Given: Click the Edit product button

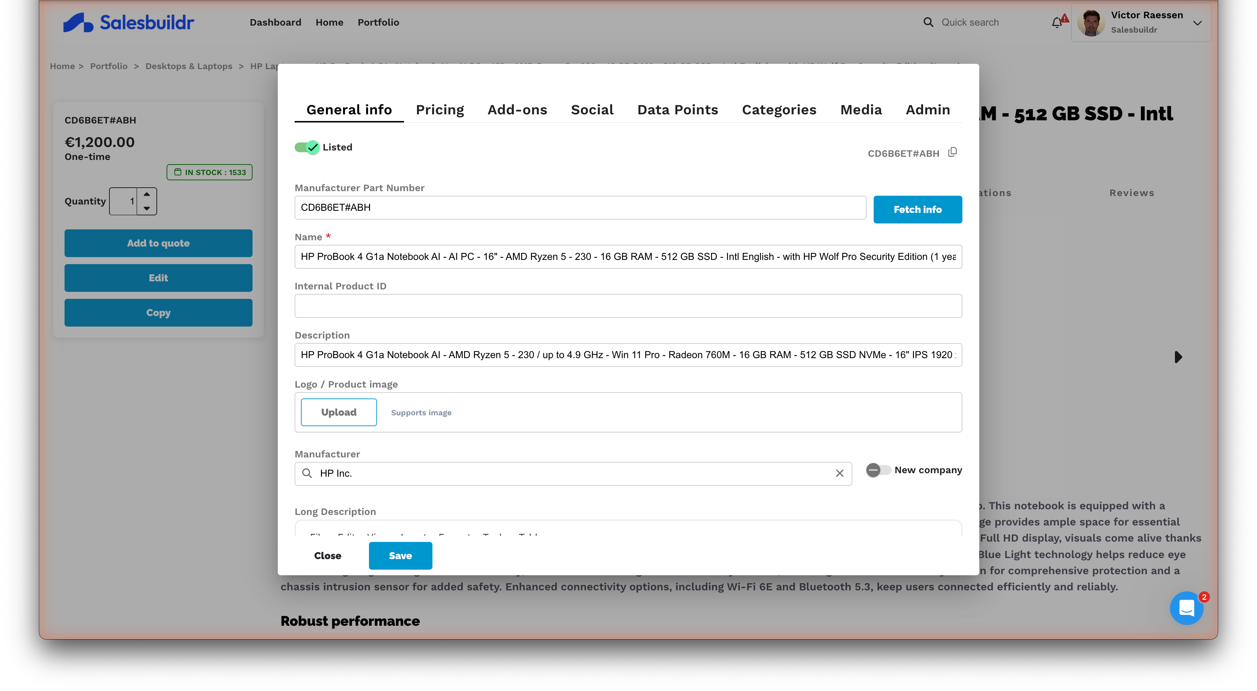Looking at the screenshot, I should point(158,278).
